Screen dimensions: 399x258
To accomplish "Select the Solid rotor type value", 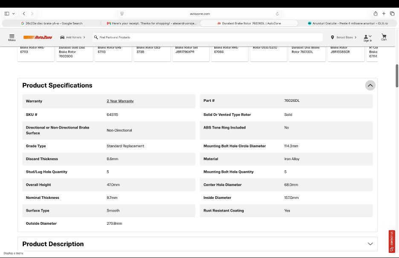I will click(x=288, y=115).
